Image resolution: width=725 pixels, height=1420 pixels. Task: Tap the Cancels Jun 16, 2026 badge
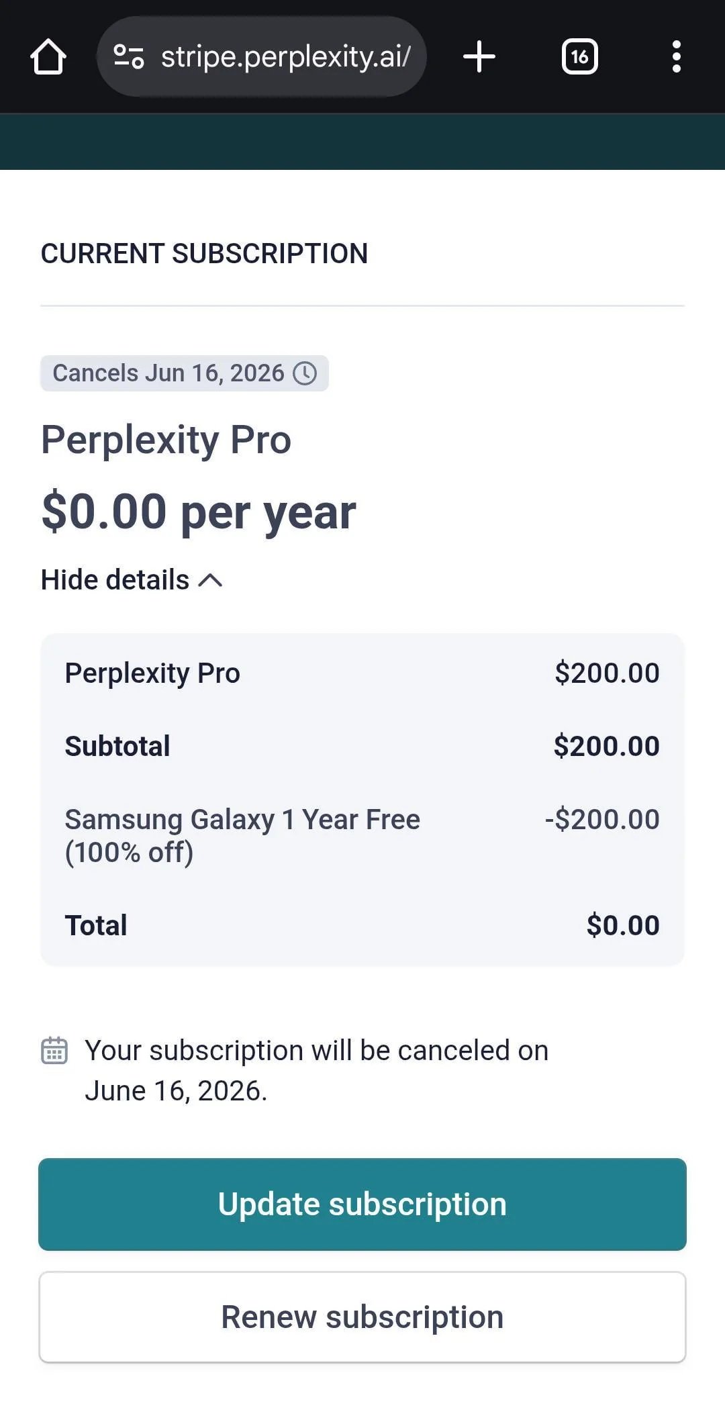coord(185,373)
